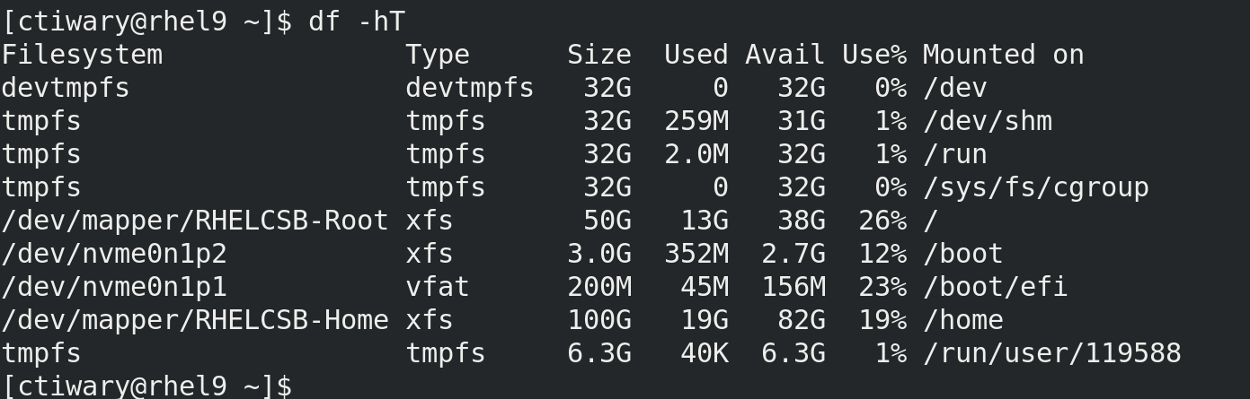Click the 'Mounted on' column header
Viewport: 1250px width, 399px height.
coord(1003,55)
